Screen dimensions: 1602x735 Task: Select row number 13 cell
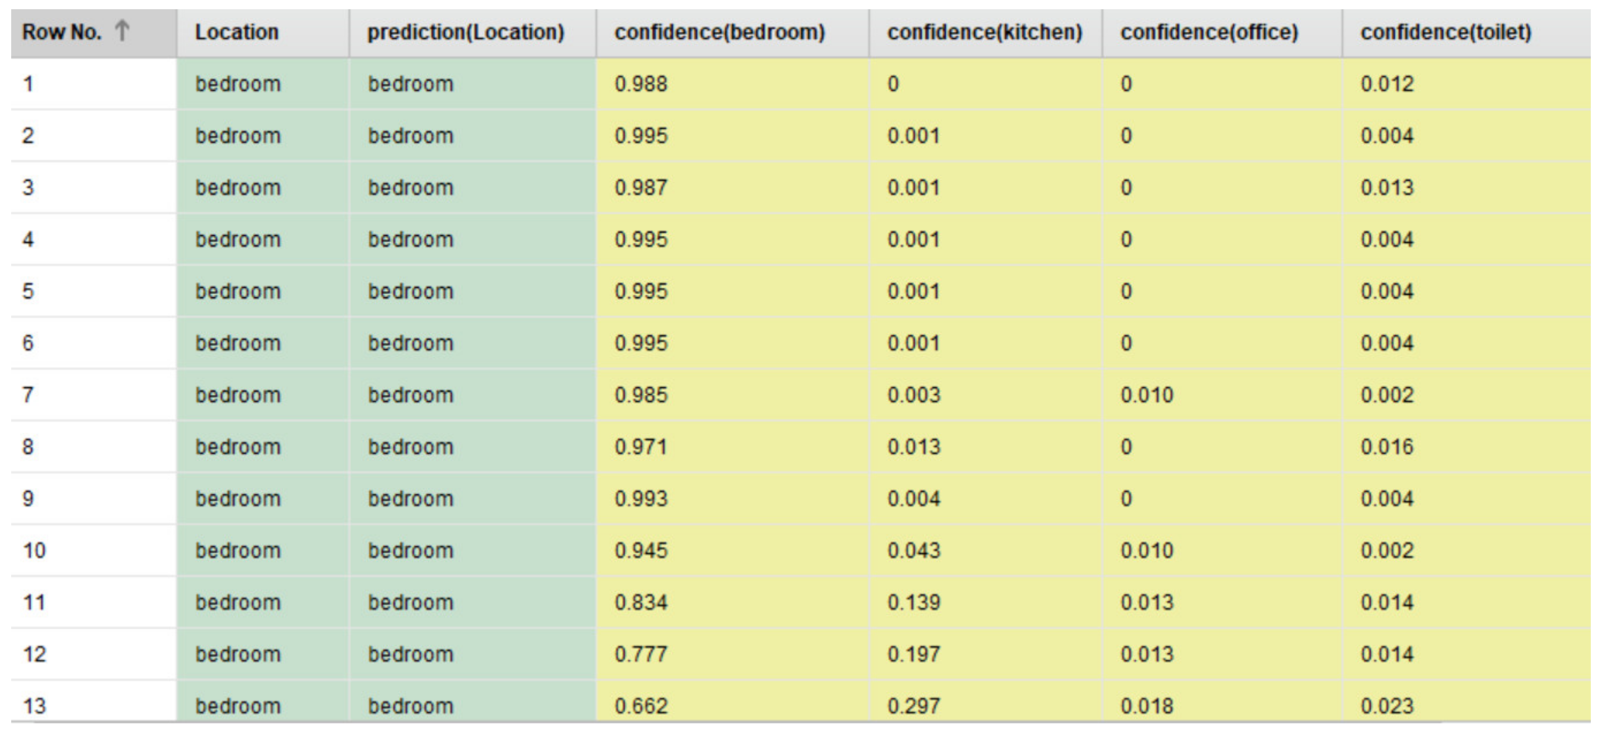34,706
